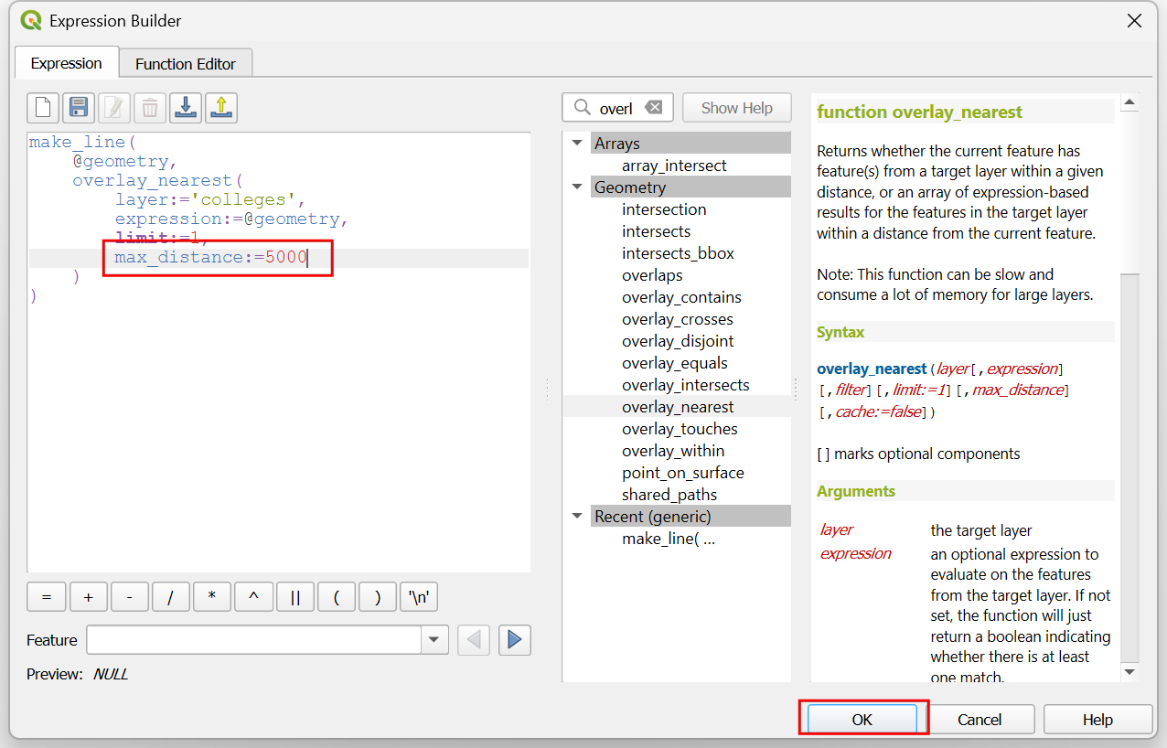Click the edit stored expression pencil icon

tap(114, 107)
